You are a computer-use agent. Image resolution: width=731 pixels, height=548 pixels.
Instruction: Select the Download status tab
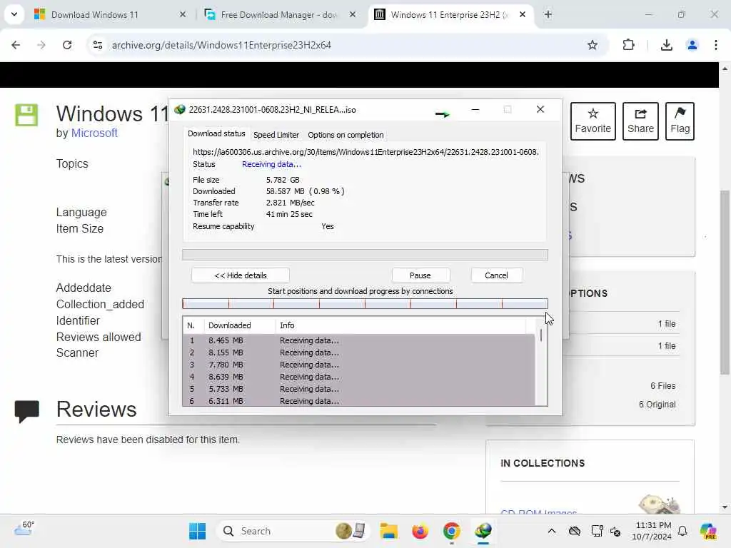point(216,133)
